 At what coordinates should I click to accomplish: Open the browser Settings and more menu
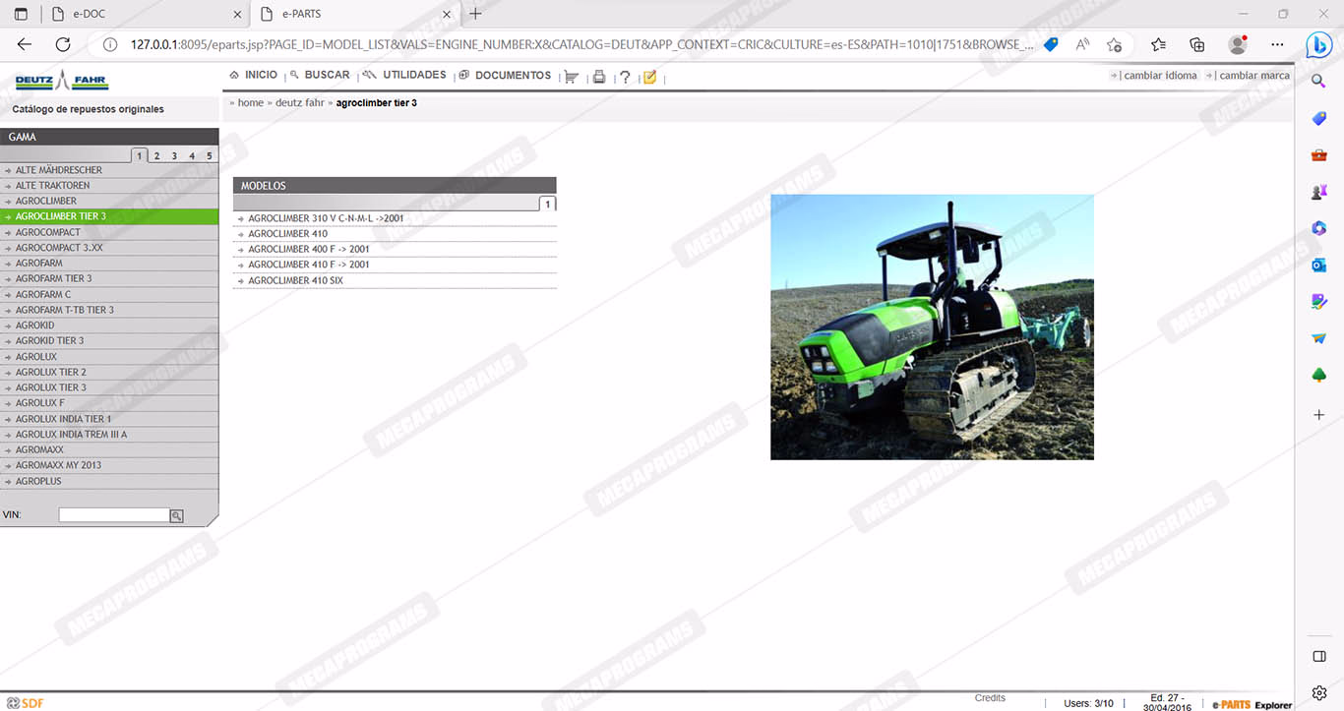tap(1277, 44)
